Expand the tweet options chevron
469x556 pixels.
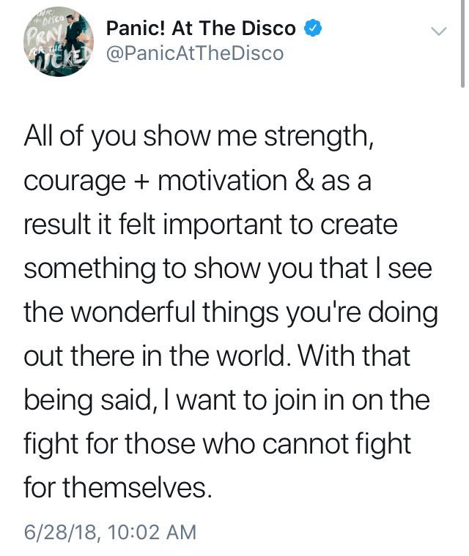(438, 31)
